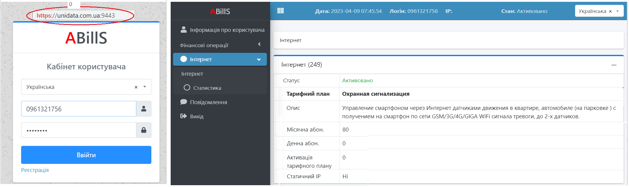Click the Опис description text

point(479,112)
